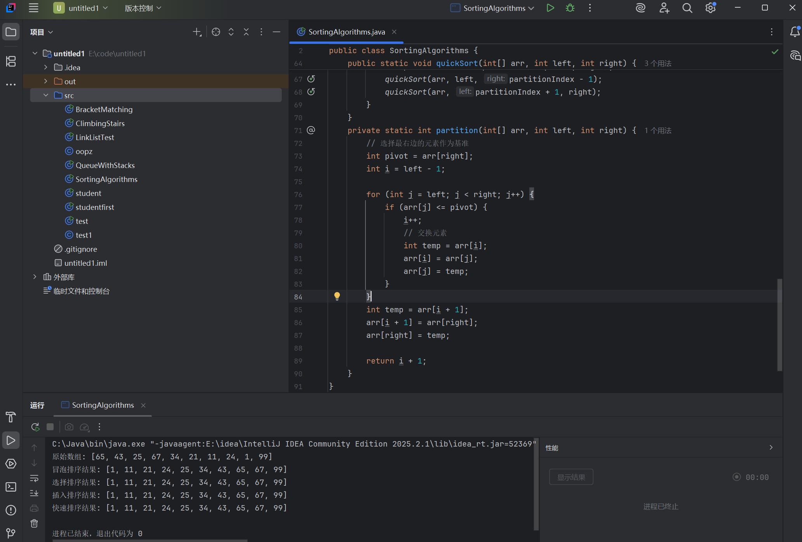This screenshot has height=542, width=802.
Task: Close the SortingAlgorithms.java tab
Action: coord(394,32)
